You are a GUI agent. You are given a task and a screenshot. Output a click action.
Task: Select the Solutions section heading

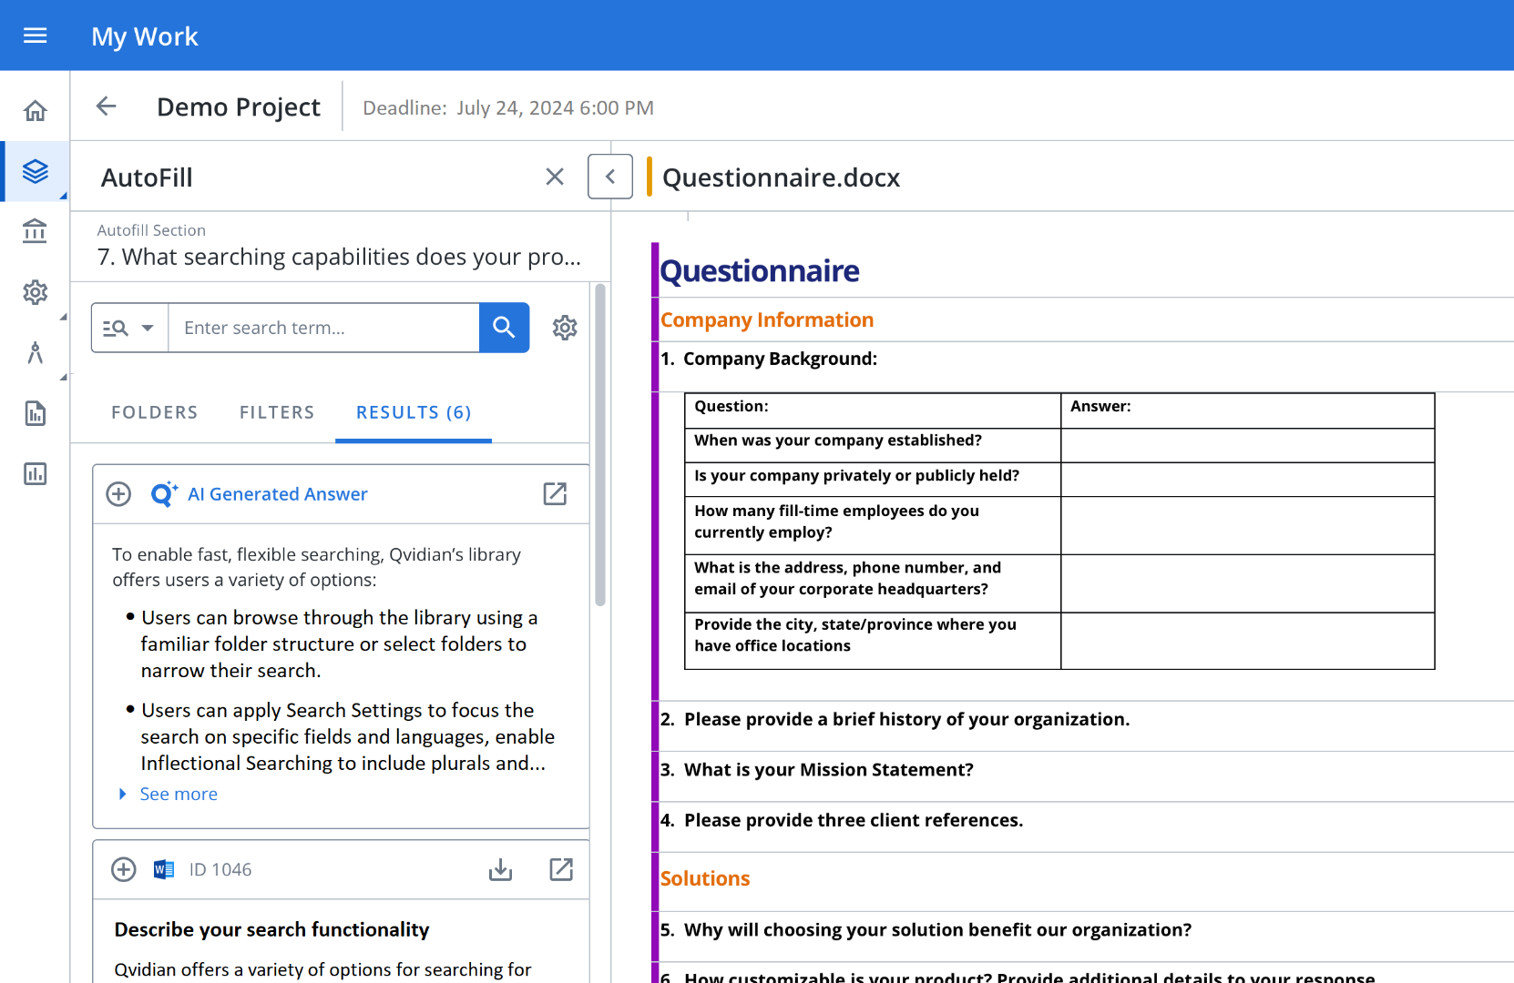705,878
